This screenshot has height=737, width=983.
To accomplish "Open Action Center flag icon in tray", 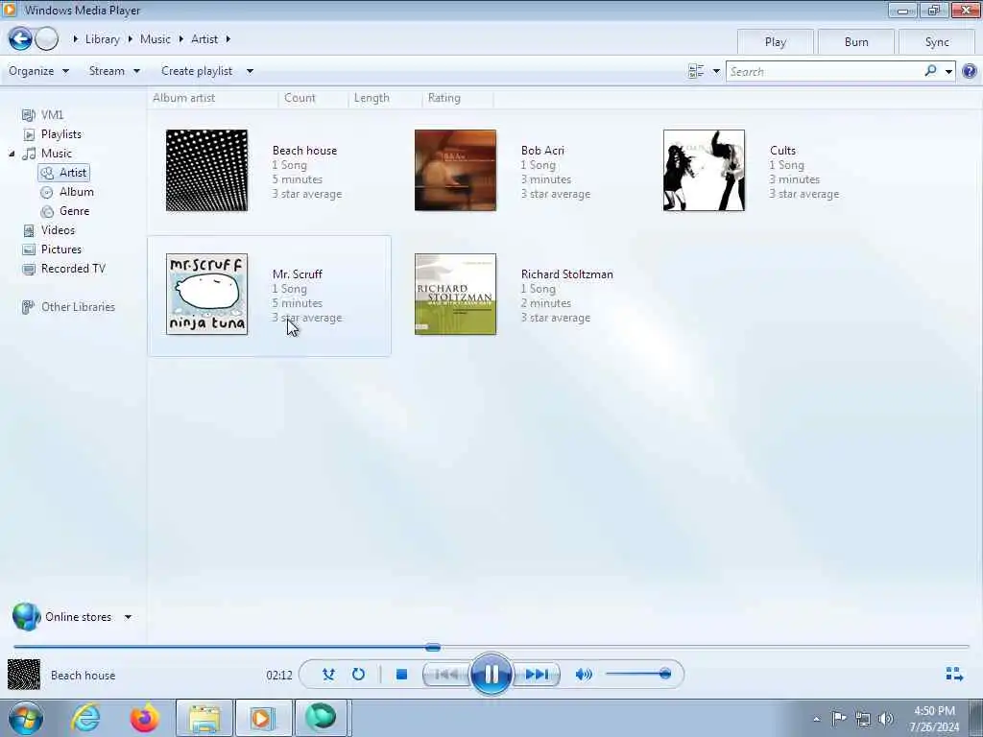I will [839, 719].
